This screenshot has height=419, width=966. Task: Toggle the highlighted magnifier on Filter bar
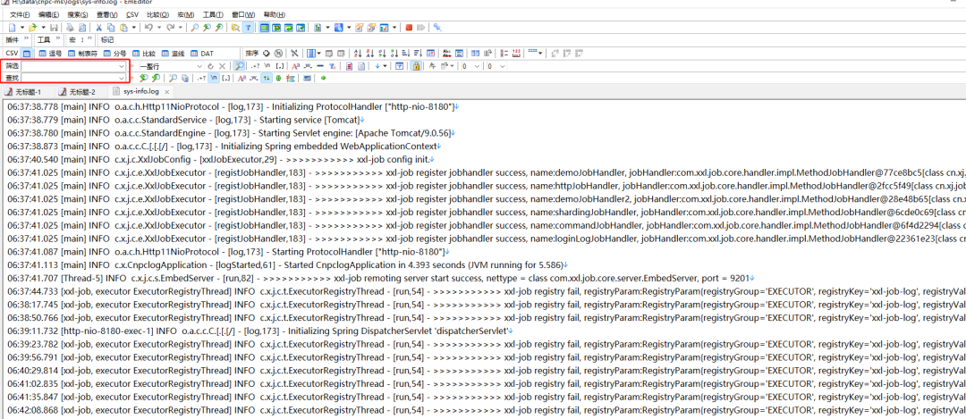(238, 66)
